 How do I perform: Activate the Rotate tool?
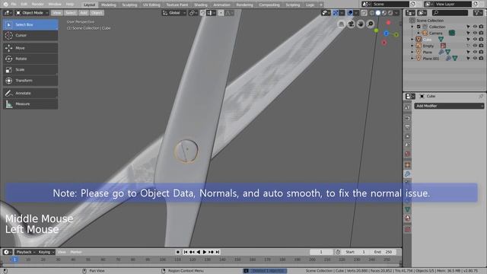[30, 59]
